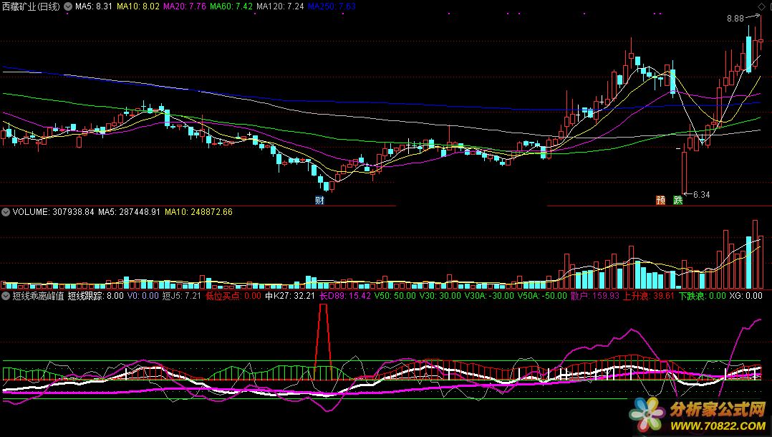Click the 中K27: 32.21 value
772x437 pixels.
click(x=290, y=296)
